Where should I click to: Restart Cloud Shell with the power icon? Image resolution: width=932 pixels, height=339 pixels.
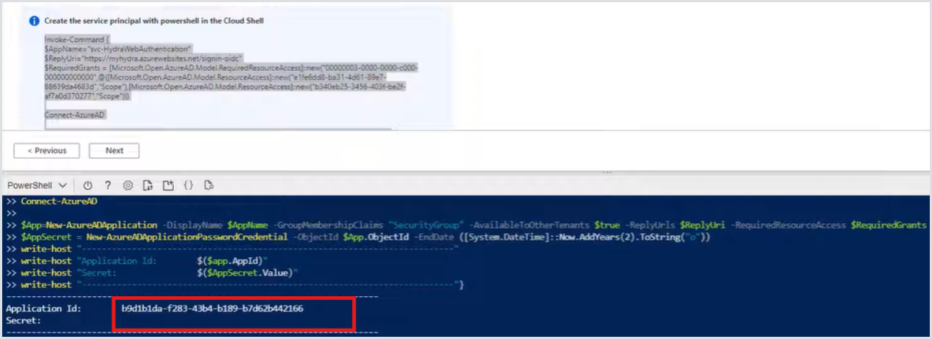point(87,185)
